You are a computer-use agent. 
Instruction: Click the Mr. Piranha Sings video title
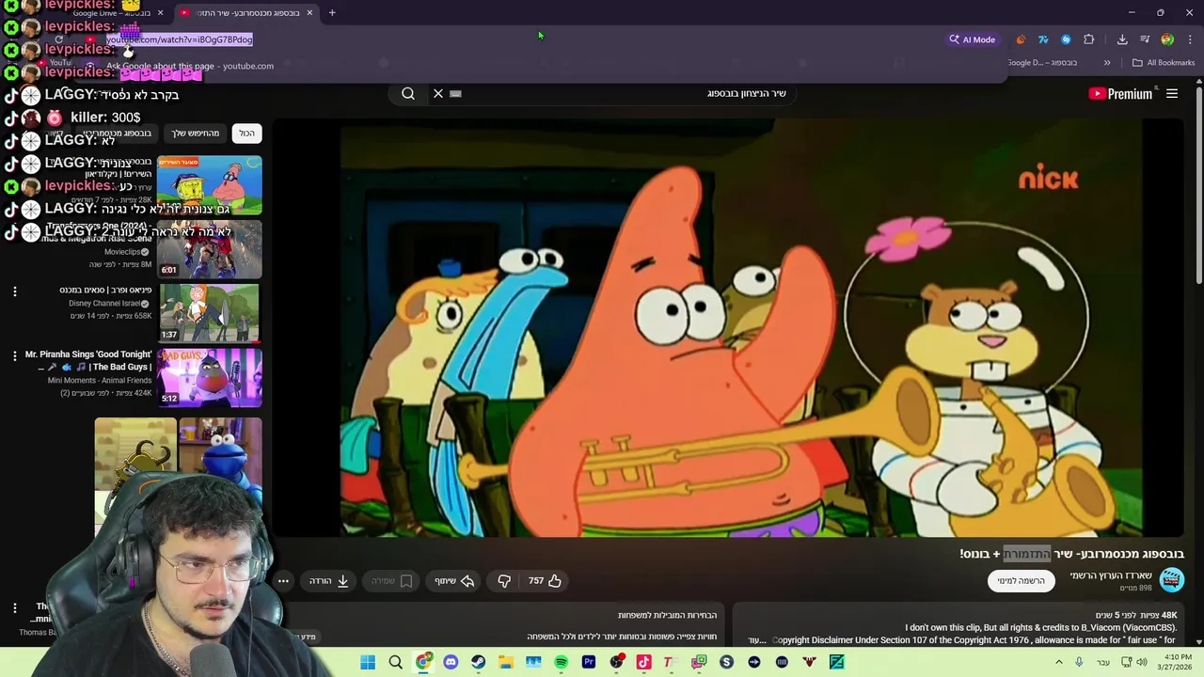click(x=88, y=360)
